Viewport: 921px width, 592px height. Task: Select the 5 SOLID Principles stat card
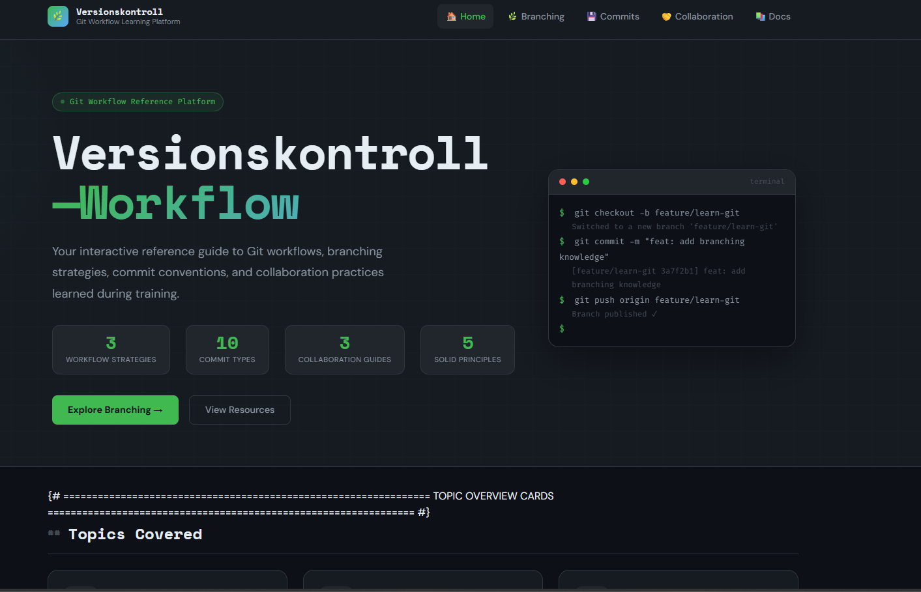click(467, 350)
